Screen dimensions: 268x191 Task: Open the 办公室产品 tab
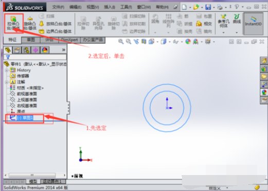coord(93,40)
